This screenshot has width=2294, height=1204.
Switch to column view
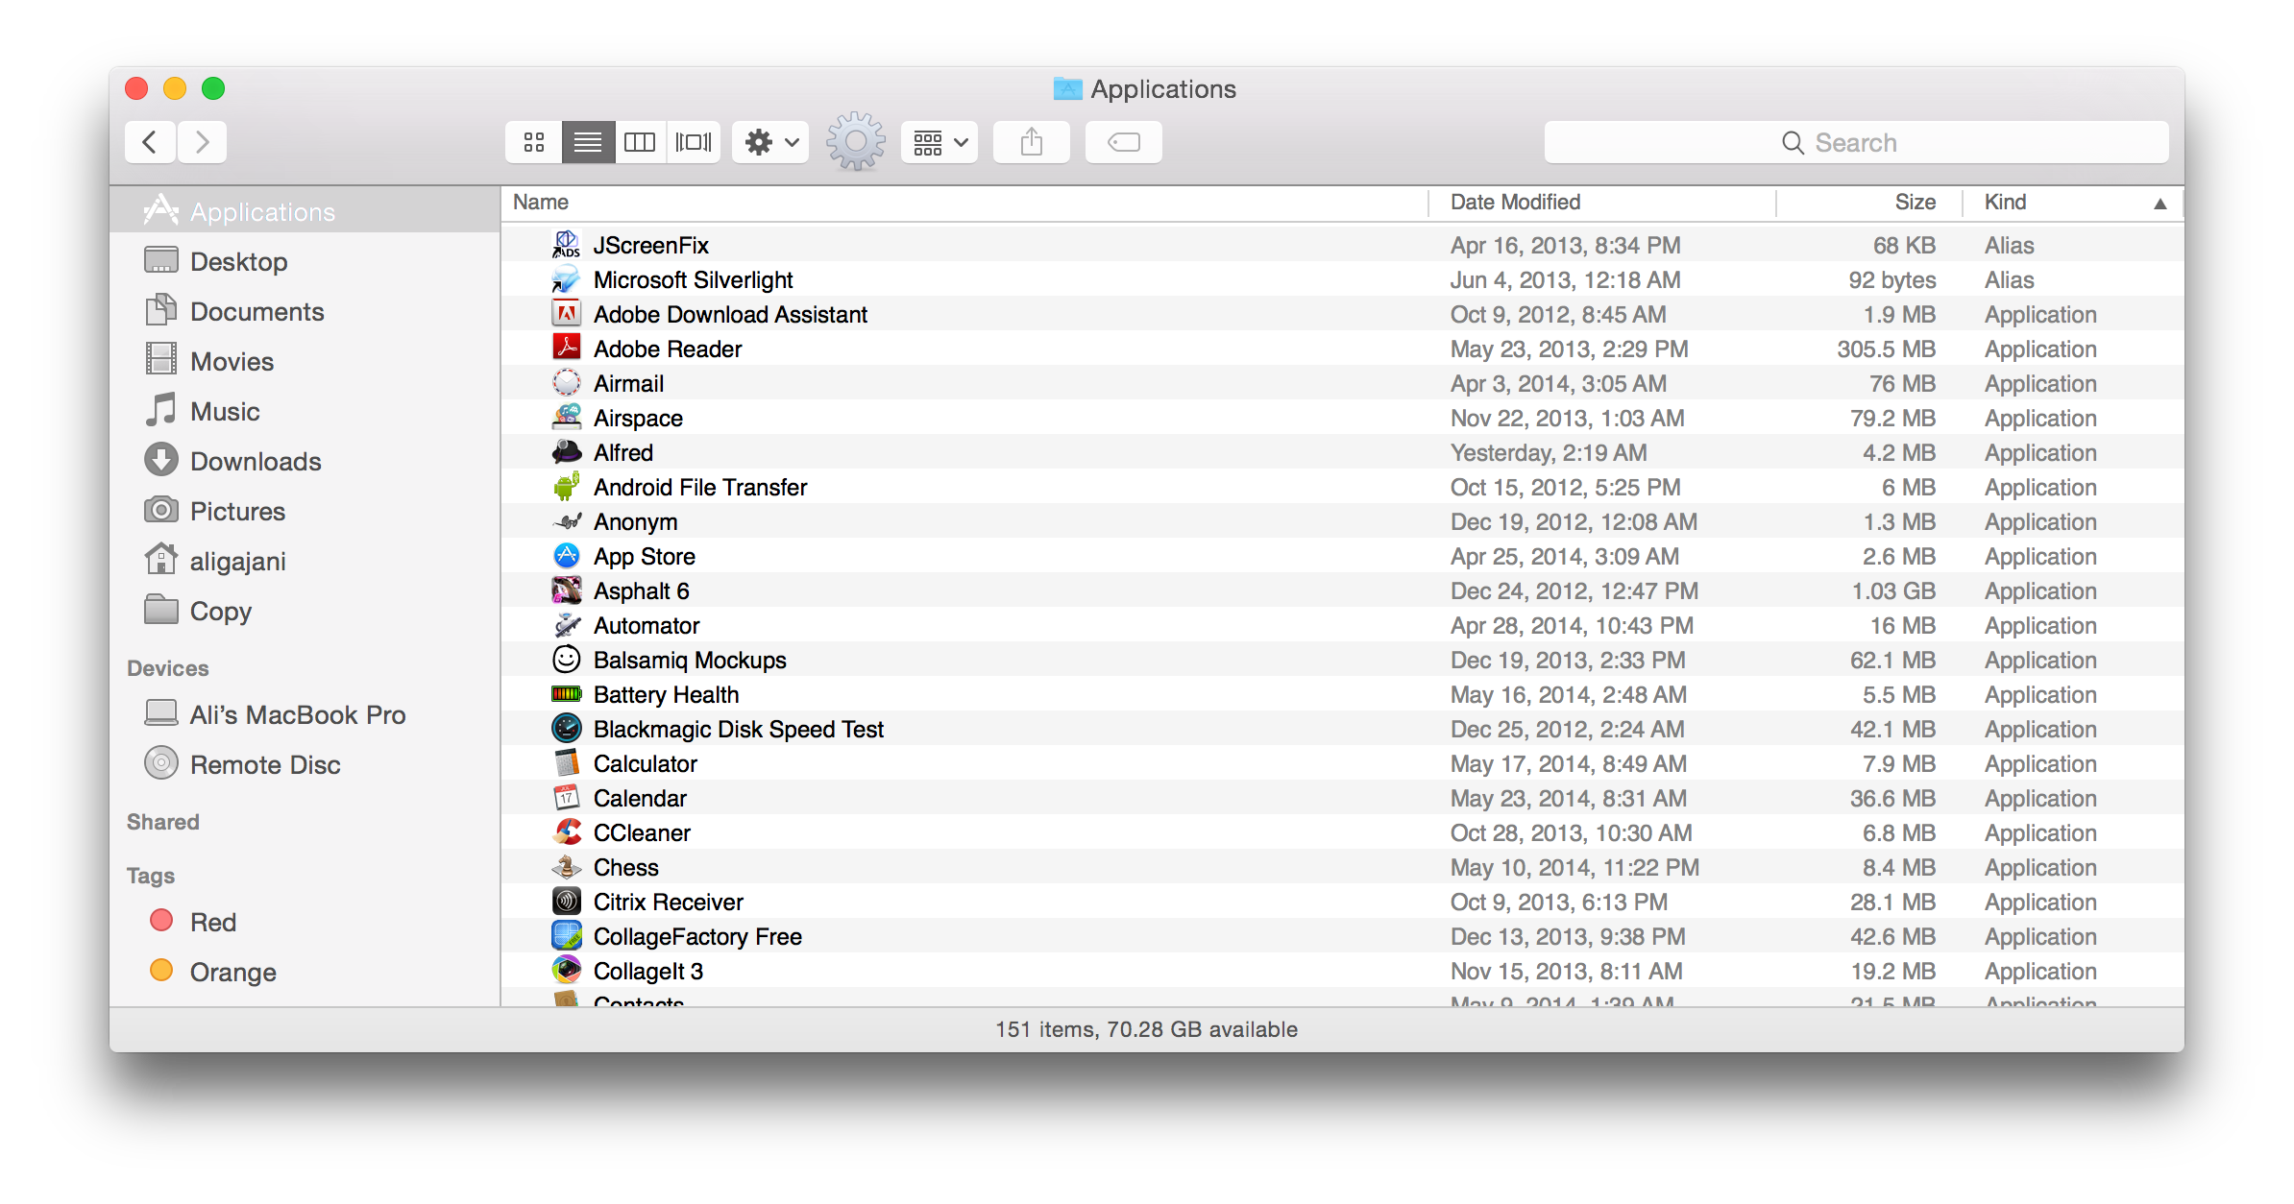tap(640, 142)
